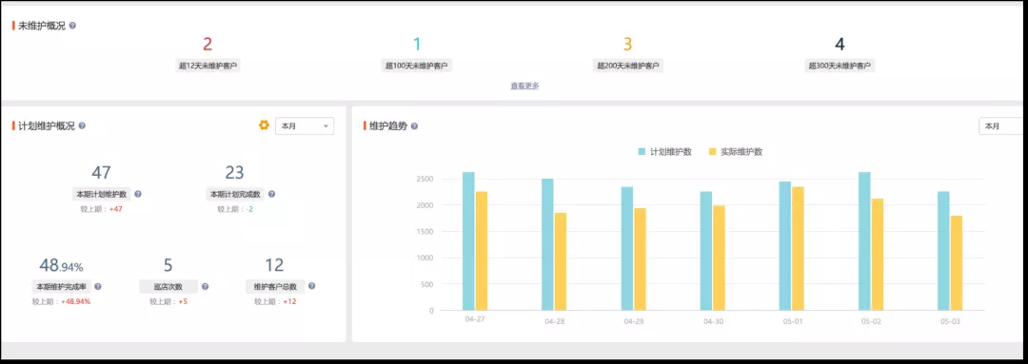The width and height of the screenshot is (1028, 364).
Task: Open 超100天未维护客户 count
Action: (417, 45)
